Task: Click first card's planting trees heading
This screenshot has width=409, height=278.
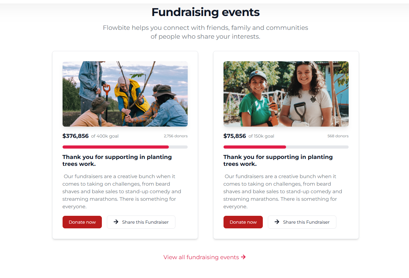Action: tap(117, 160)
